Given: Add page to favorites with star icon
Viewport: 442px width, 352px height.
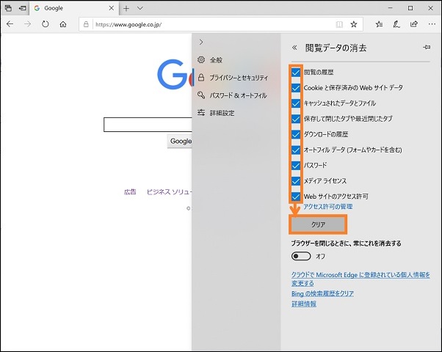Looking at the screenshot, I should point(354,23).
